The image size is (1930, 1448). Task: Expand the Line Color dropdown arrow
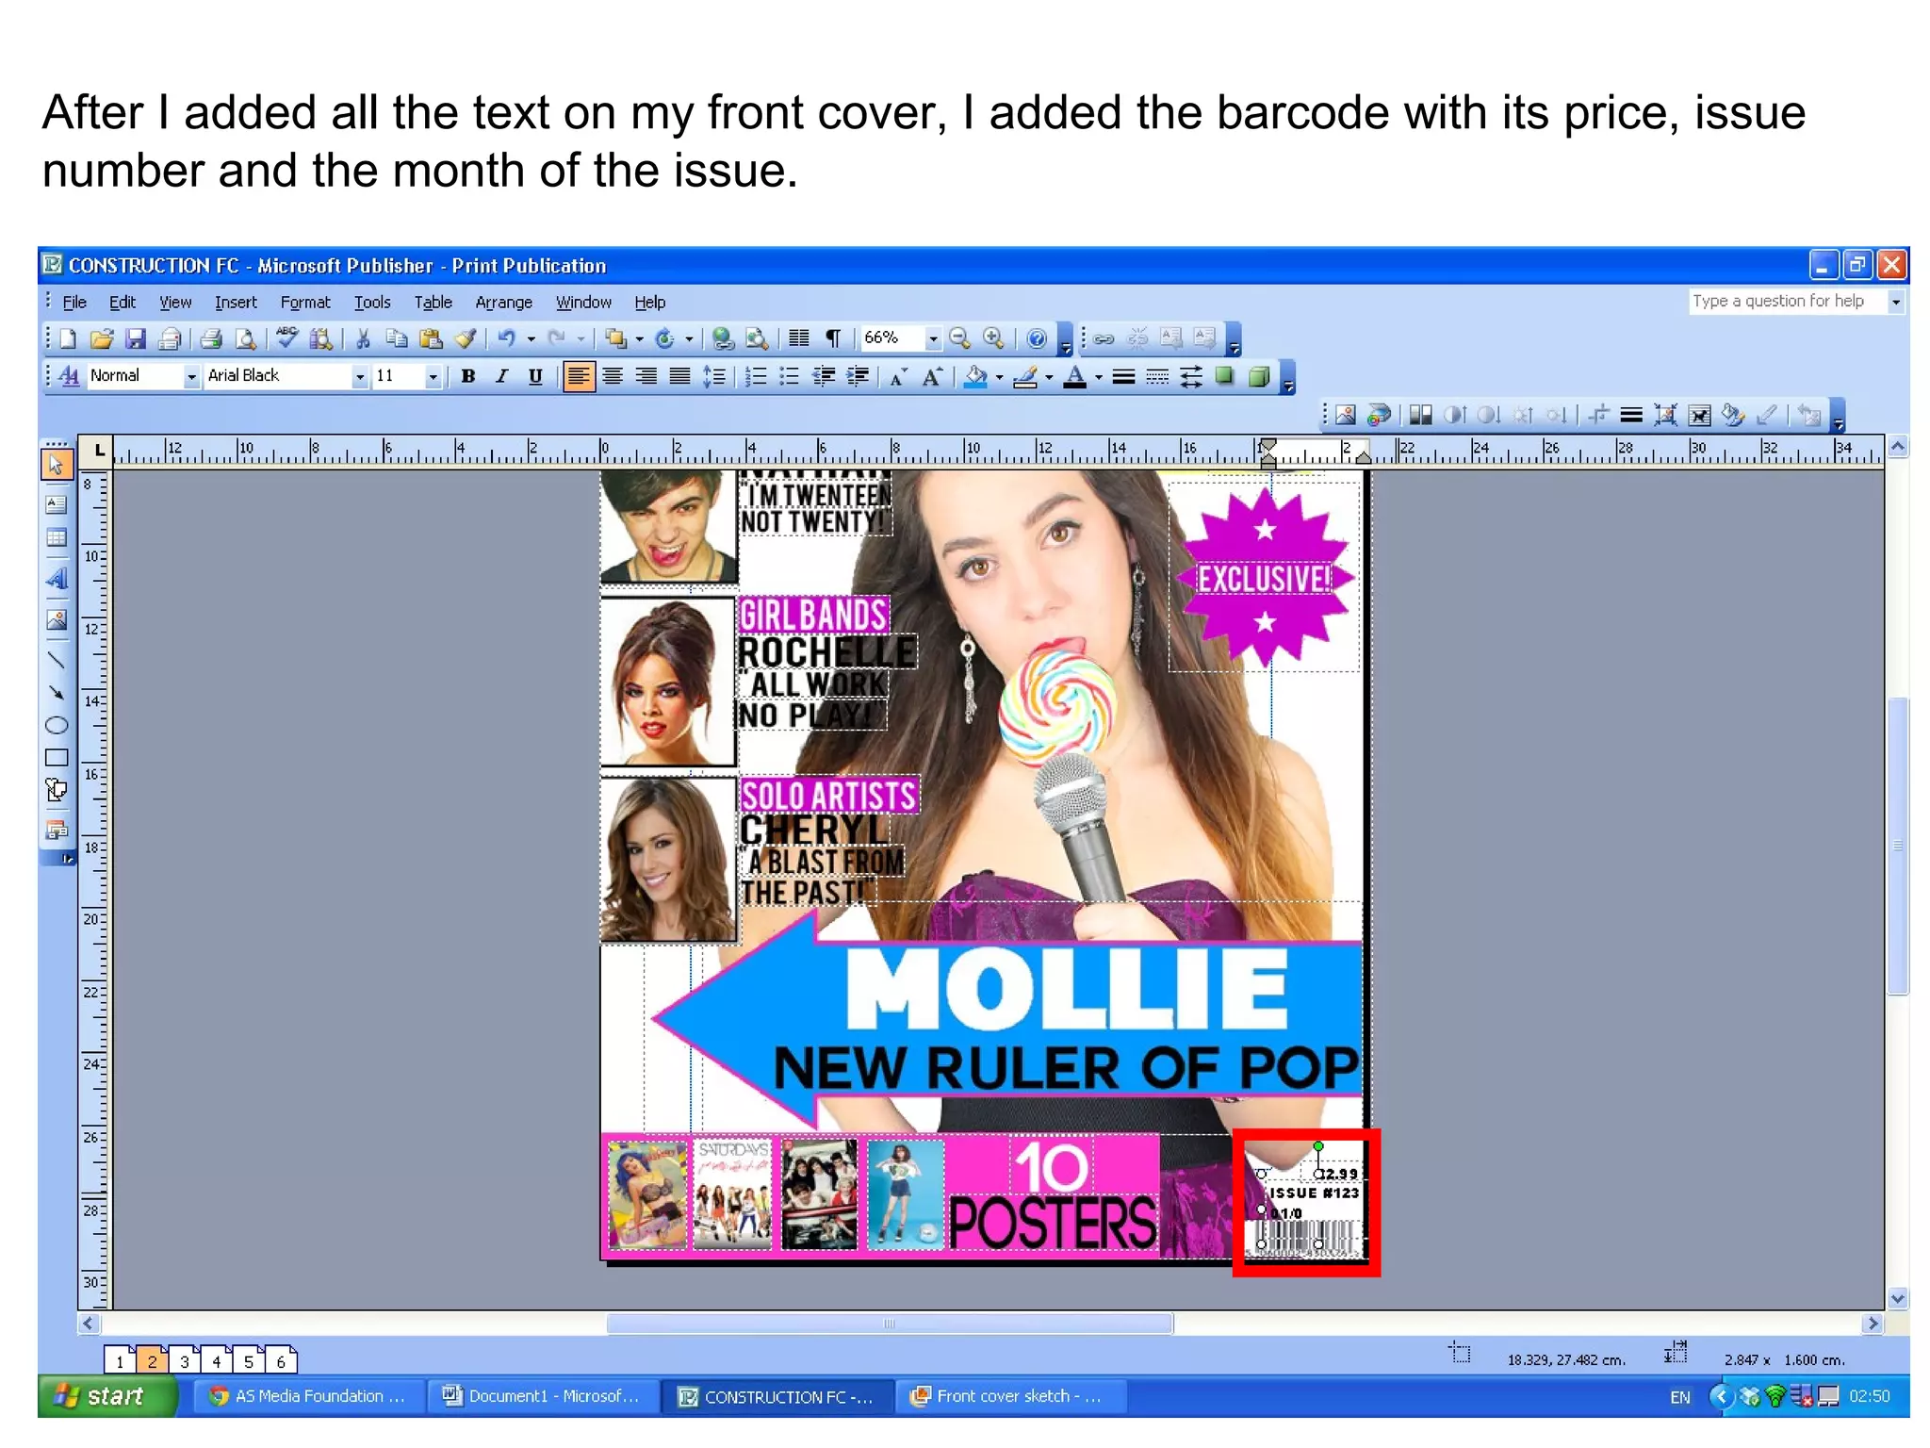(1049, 378)
